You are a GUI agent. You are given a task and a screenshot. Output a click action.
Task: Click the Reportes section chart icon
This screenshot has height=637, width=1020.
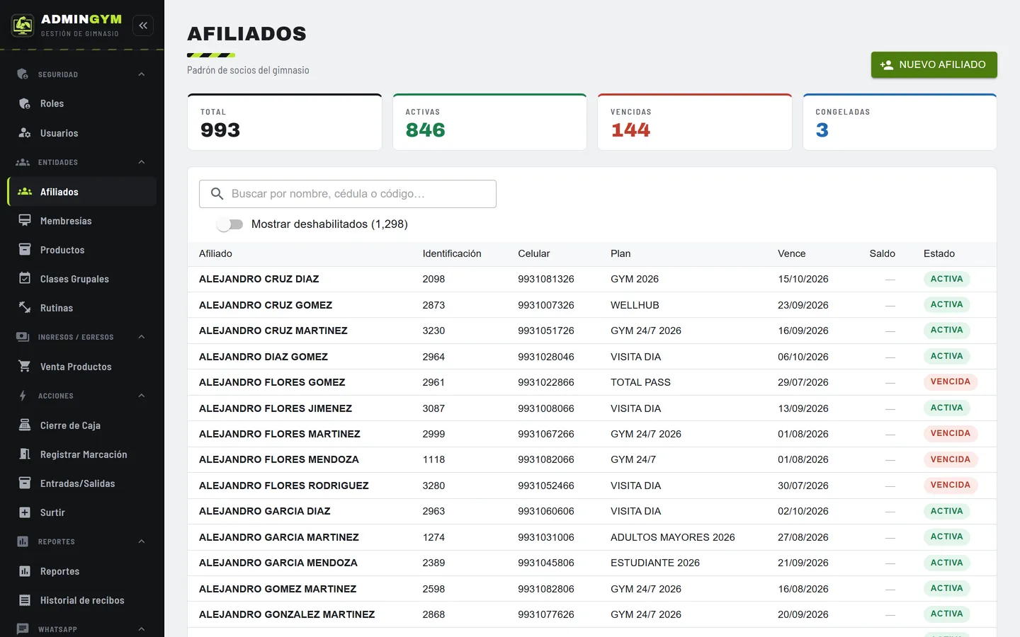pyautogui.click(x=23, y=541)
